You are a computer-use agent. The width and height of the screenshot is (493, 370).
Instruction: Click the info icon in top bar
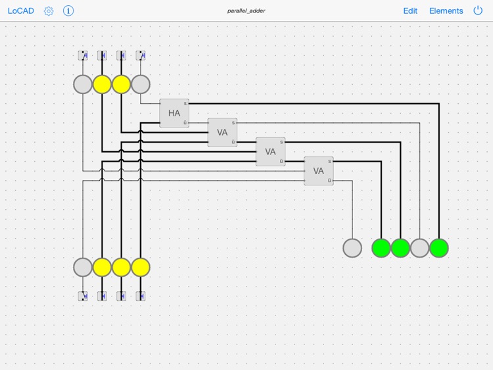pyautogui.click(x=68, y=11)
